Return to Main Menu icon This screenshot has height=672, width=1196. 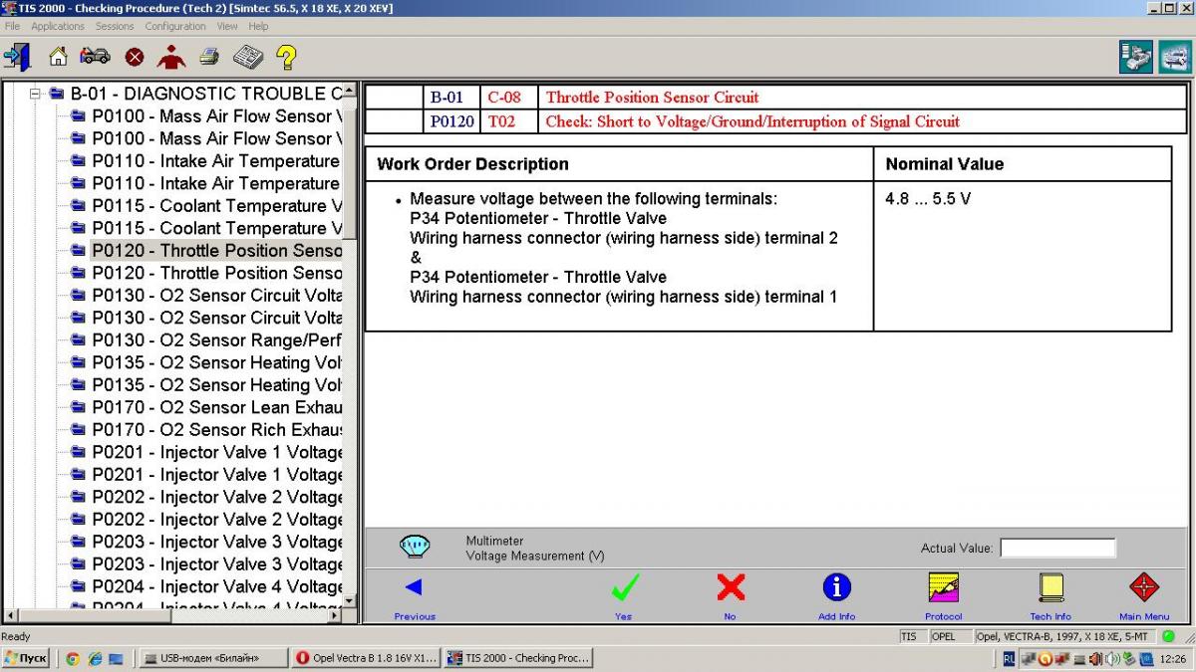coord(1143,588)
